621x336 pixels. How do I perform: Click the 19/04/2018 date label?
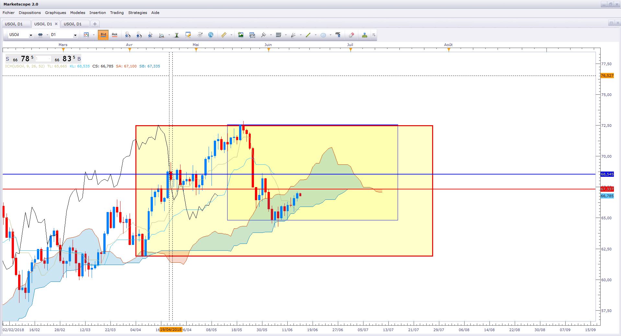171,330
